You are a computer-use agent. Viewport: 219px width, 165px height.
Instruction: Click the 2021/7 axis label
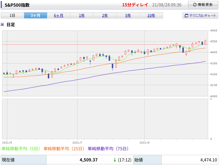click(77, 143)
